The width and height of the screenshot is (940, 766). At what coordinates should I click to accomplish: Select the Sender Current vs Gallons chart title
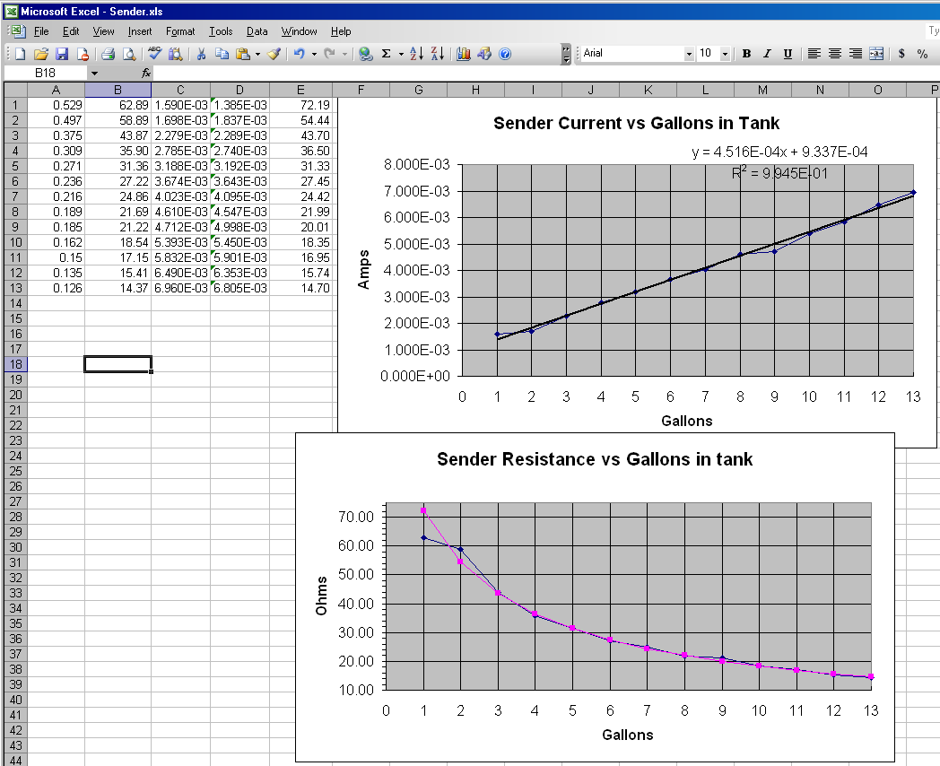point(636,123)
